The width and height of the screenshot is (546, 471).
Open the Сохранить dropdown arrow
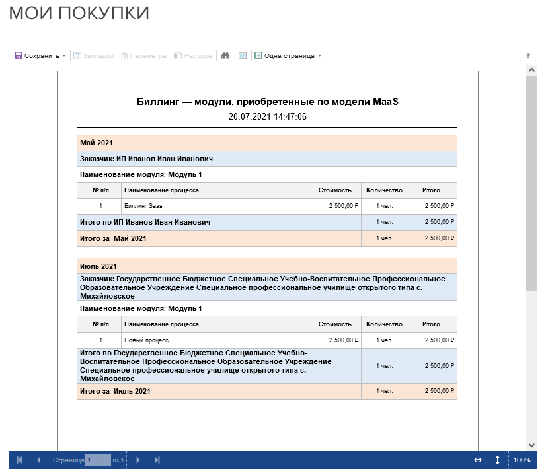click(x=64, y=56)
